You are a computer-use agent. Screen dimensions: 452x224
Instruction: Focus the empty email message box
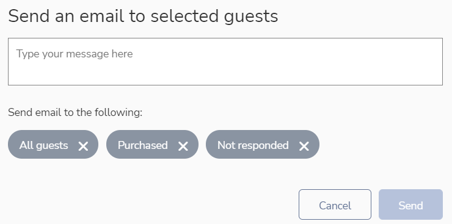(x=225, y=62)
